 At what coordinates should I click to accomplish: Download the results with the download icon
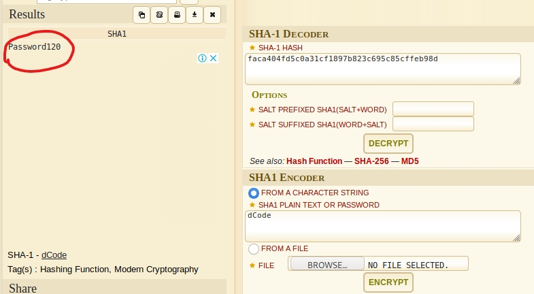[195, 14]
